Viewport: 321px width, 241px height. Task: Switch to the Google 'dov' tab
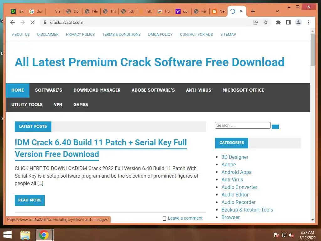[x=36, y=11]
